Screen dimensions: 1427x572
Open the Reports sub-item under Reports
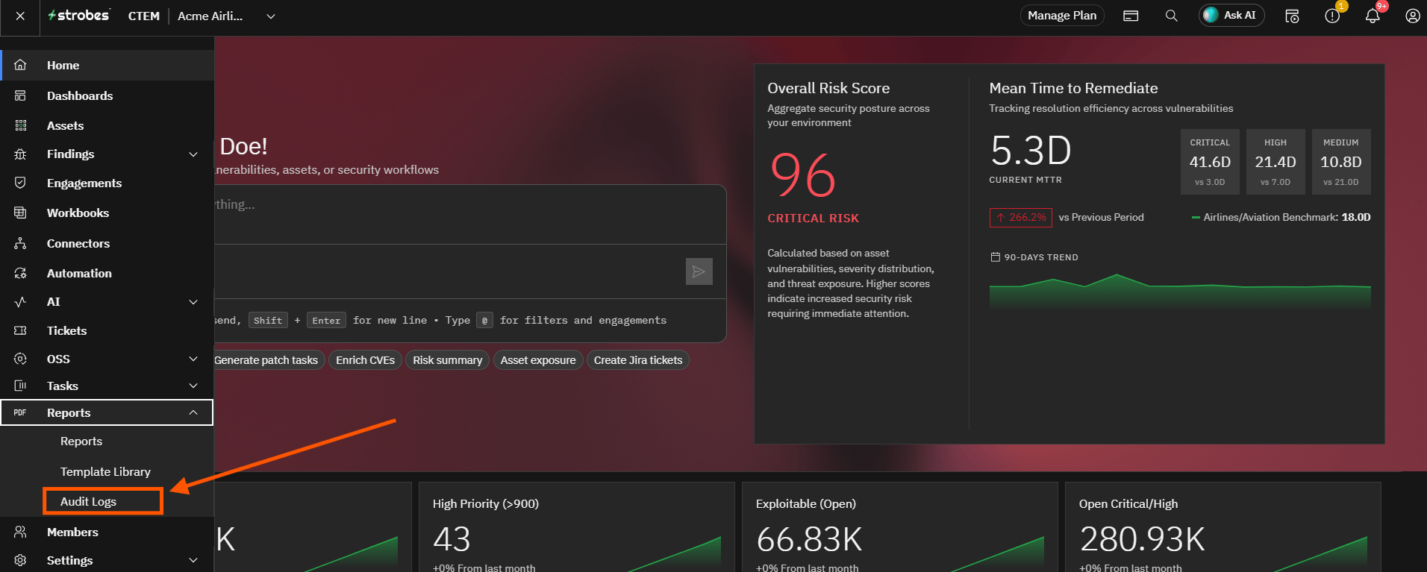point(81,441)
